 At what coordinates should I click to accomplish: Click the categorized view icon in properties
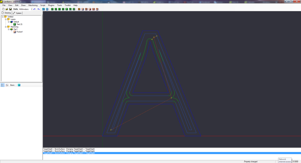2,85
